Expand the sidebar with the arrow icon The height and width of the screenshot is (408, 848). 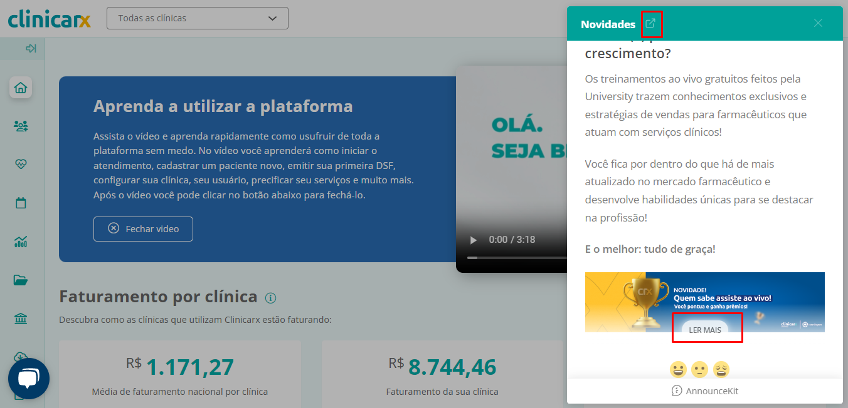click(31, 48)
